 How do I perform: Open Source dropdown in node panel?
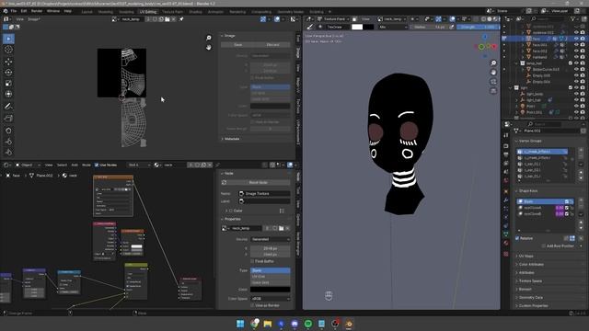click(270, 239)
